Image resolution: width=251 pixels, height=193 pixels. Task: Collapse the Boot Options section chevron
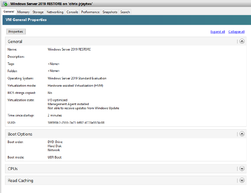click(x=242, y=134)
